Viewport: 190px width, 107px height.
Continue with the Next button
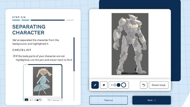pyautogui.click(x=152, y=100)
